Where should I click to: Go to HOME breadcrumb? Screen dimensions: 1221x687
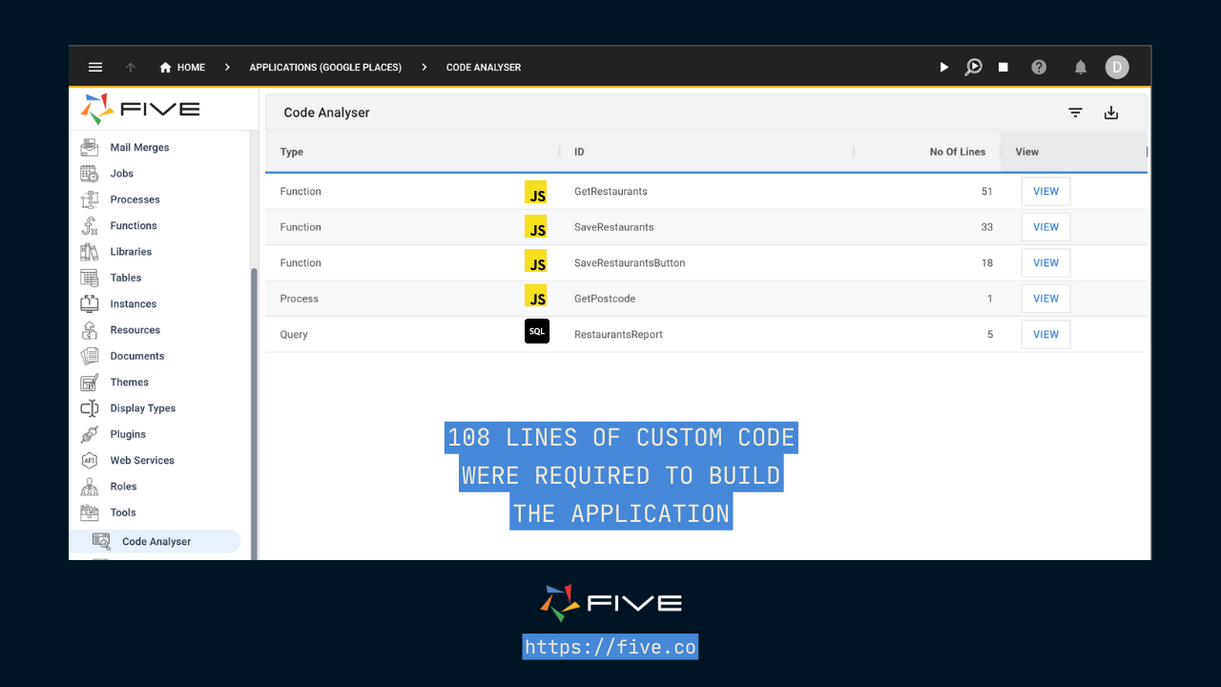182,68
